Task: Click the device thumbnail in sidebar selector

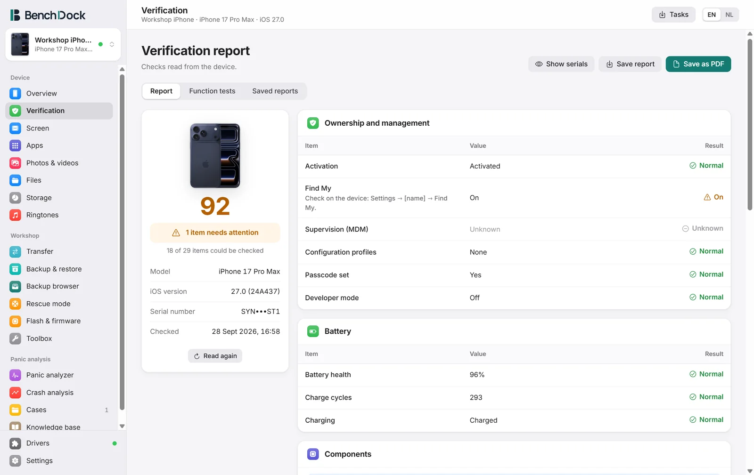Action: click(x=20, y=44)
